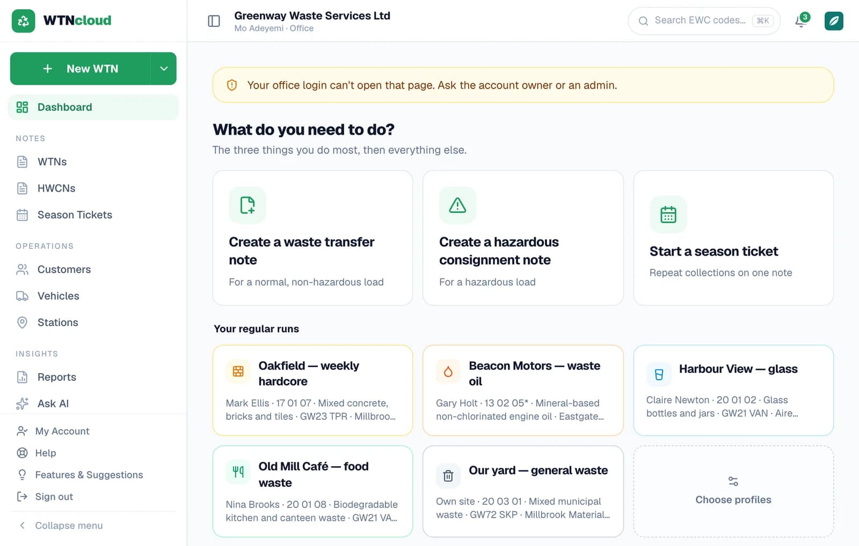Image resolution: width=859 pixels, height=546 pixels.
Task: Open Beacon Motors — waste oil run
Action: point(523,390)
